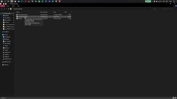Open Videos under This PC
The width and height of the screenshot is (177, 99).
6,50
